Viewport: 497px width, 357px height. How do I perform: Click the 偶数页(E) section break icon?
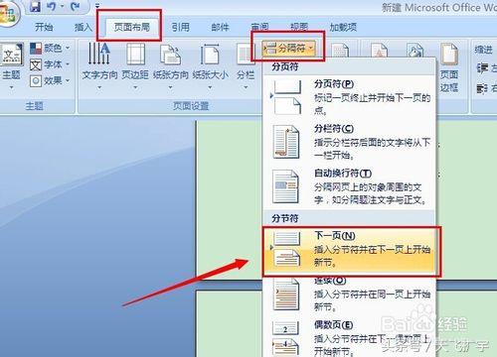click(x=285, y=338)
